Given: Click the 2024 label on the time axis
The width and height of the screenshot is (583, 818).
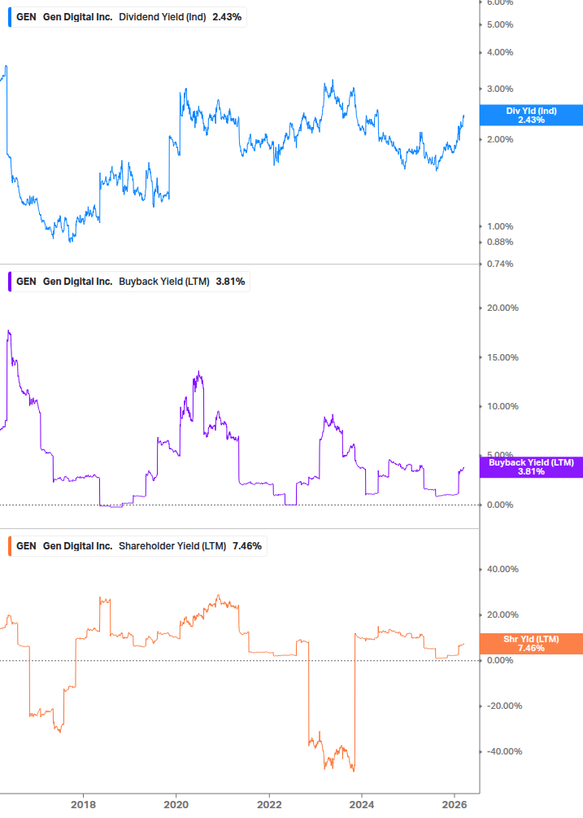Looking at the screenshot, I should tap(362, 804).
